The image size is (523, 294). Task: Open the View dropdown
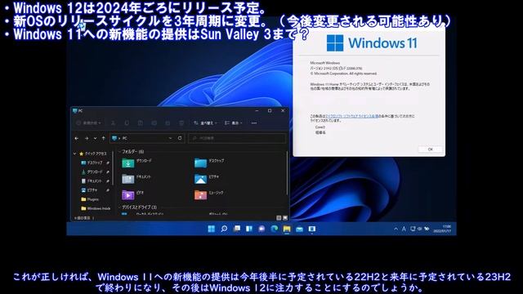(234, 123)
